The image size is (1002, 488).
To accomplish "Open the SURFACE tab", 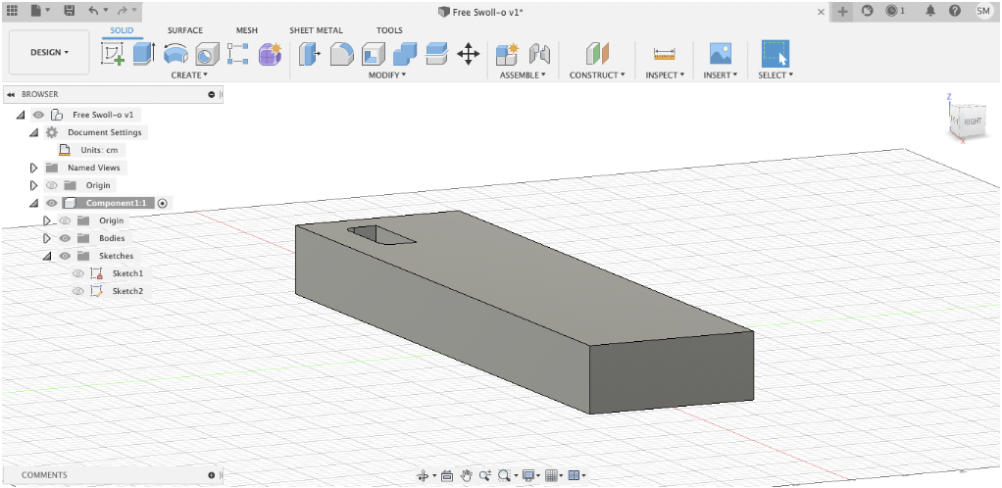I will point(185,30).
